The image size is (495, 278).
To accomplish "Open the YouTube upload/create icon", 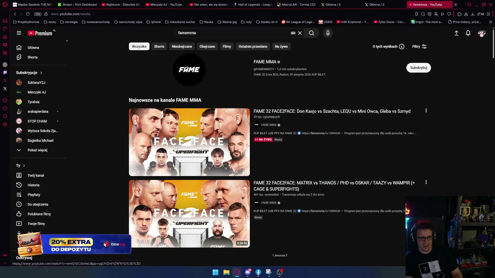I will point(456,33).
